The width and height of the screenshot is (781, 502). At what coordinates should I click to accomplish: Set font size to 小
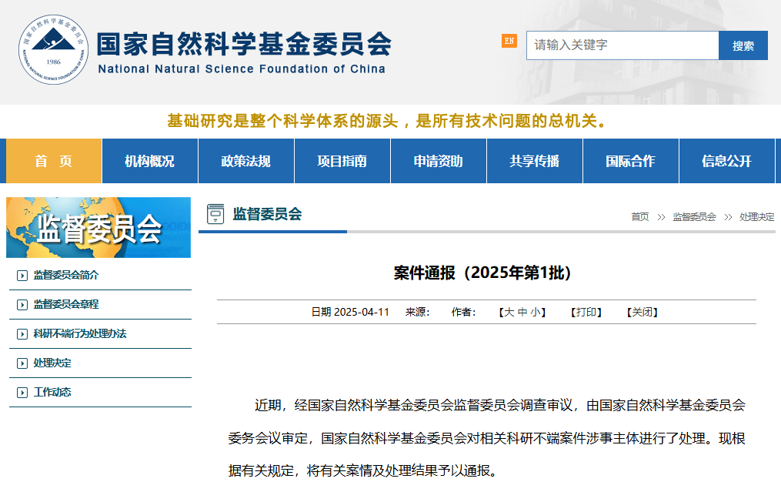(x=536, y=312)
